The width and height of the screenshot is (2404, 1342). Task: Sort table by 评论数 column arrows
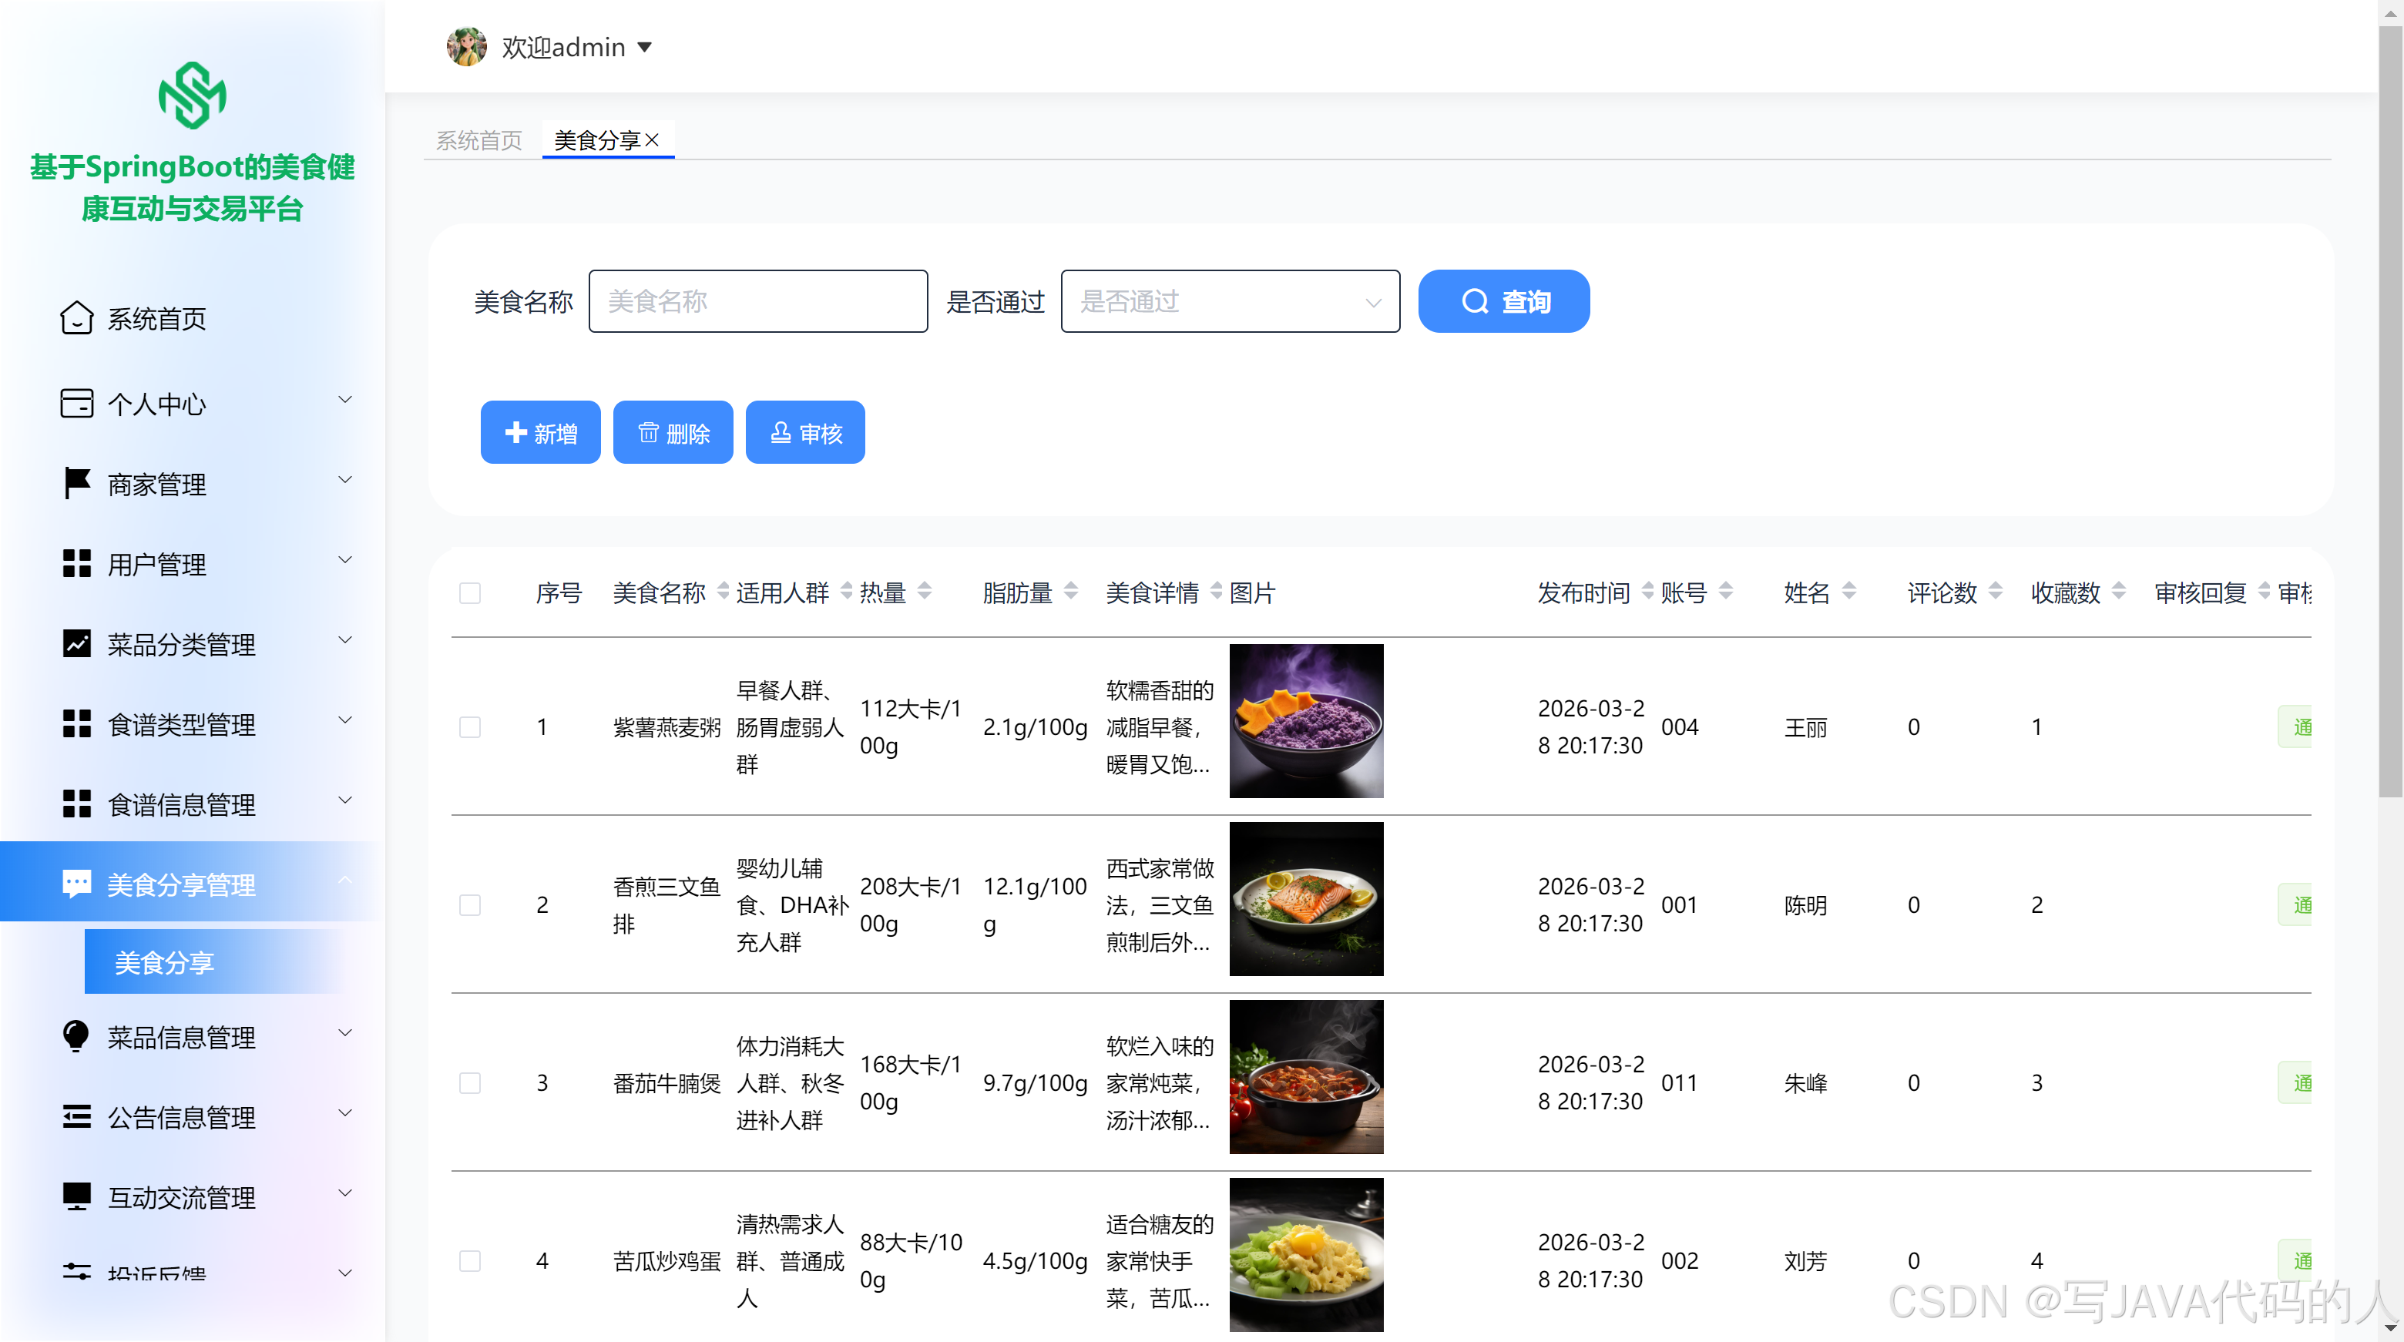coord(1996,591)
